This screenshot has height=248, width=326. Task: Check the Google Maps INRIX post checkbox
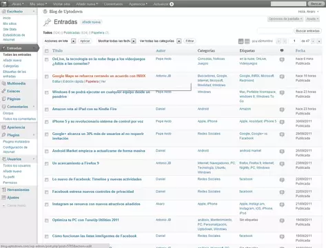click(47, 76)
